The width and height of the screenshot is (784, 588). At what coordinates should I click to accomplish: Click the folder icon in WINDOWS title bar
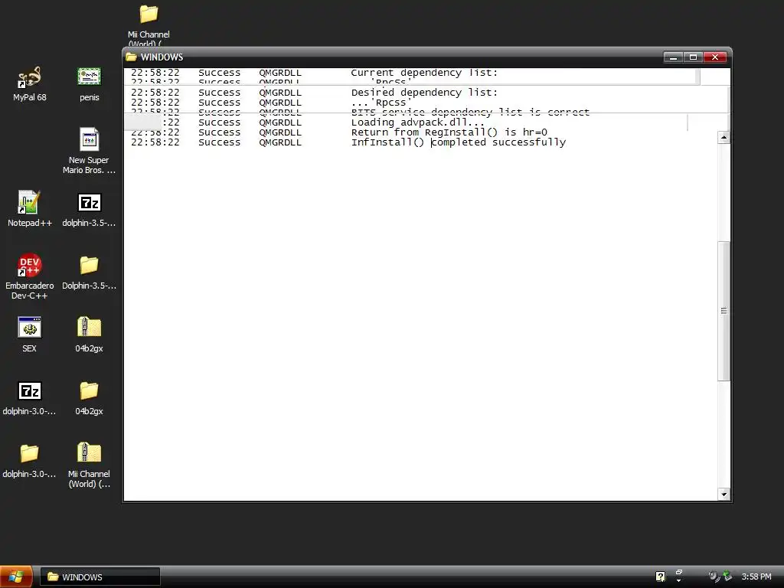coord(131,57)
